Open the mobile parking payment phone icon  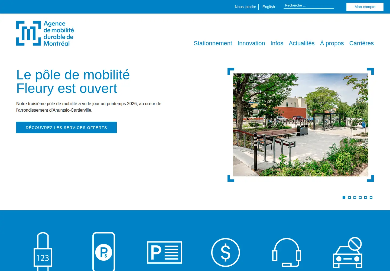pyautogui.click(x=104, y=251)
